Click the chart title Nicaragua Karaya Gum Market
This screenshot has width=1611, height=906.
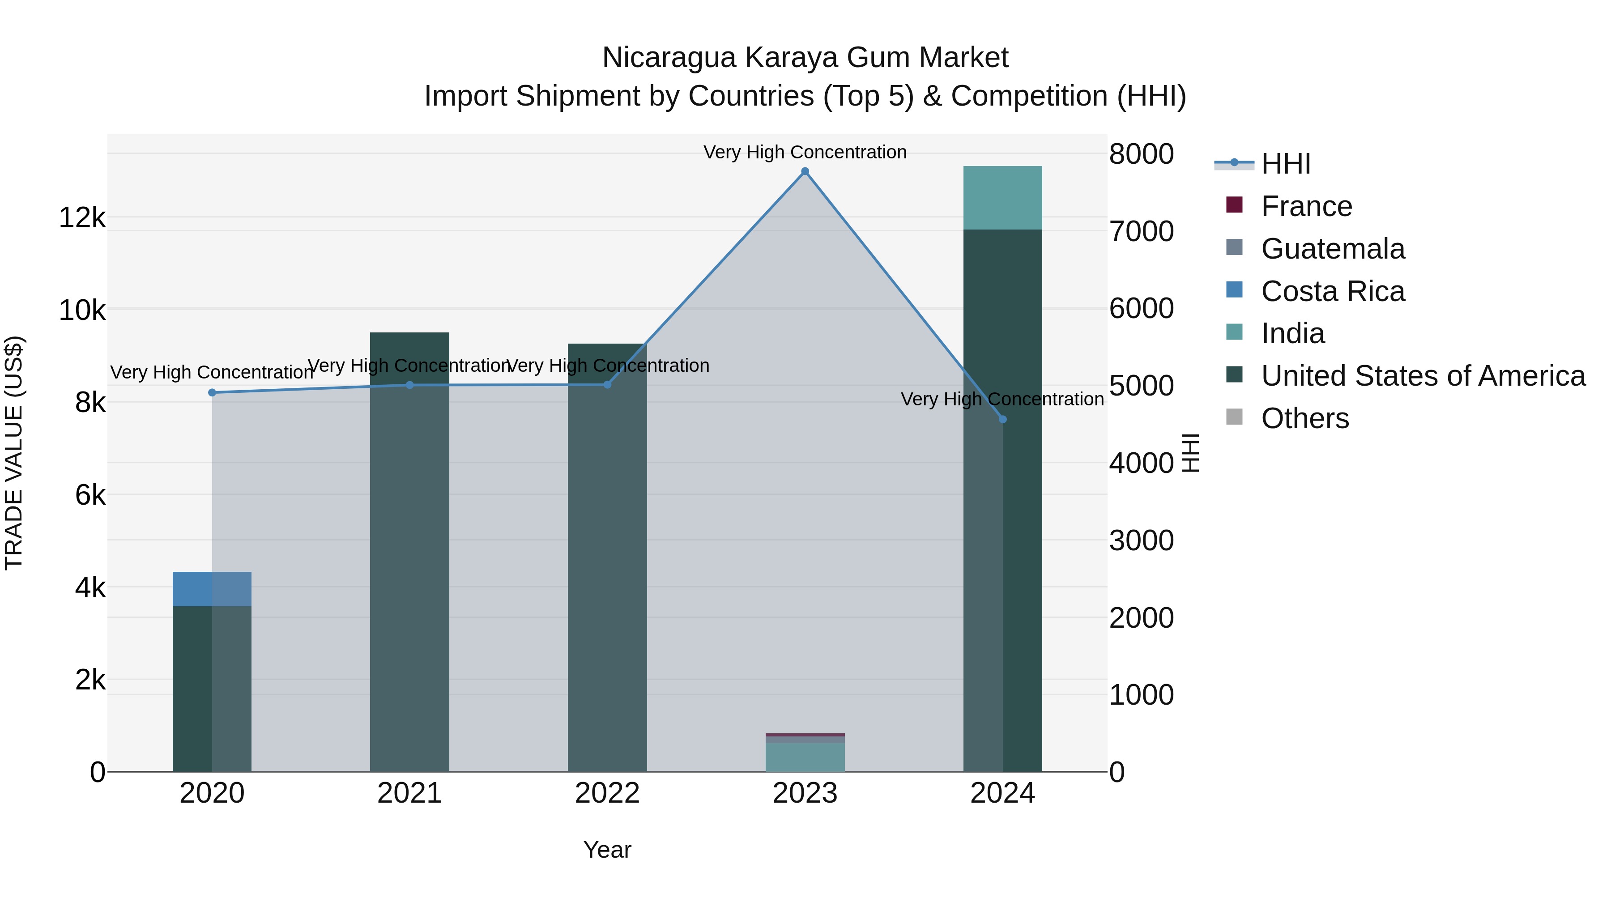(x=805, y=58)
